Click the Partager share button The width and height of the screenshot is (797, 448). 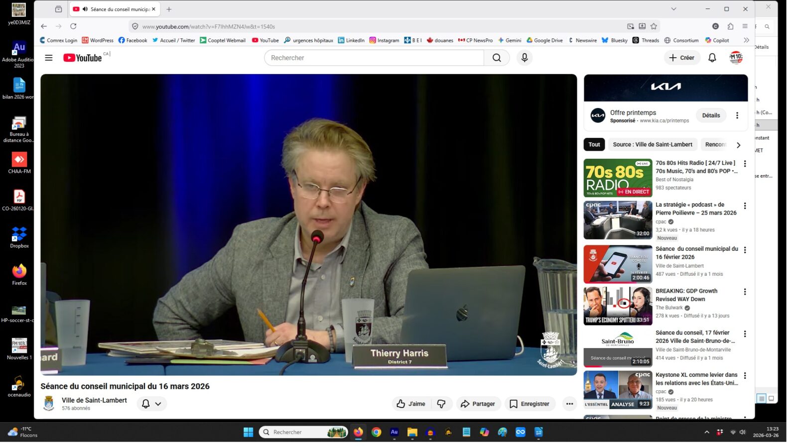(478, 404)
